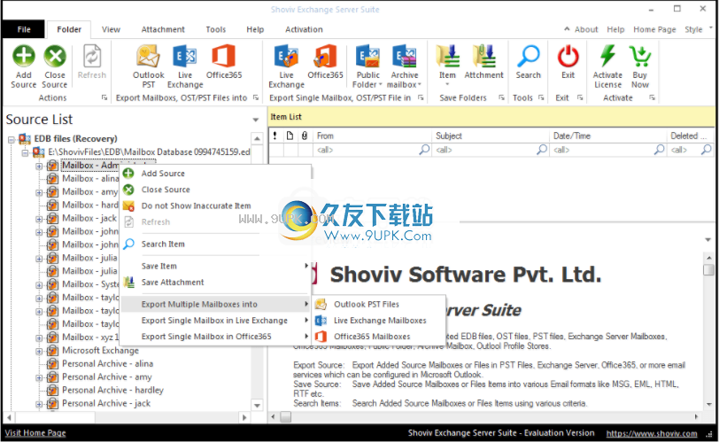719x442 pixels.
Task: Click the Save Item icon
Action: [x=447, y=57]
